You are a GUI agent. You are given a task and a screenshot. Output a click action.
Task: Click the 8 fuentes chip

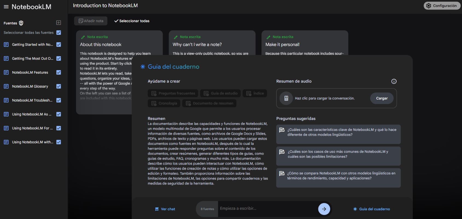pyautogui.click(x=207, y=209)
